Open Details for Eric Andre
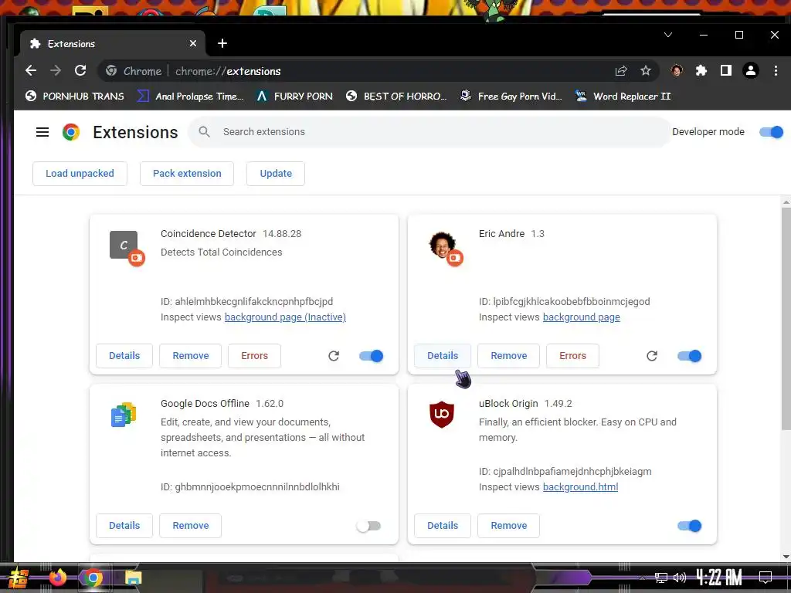 [443, 356]
